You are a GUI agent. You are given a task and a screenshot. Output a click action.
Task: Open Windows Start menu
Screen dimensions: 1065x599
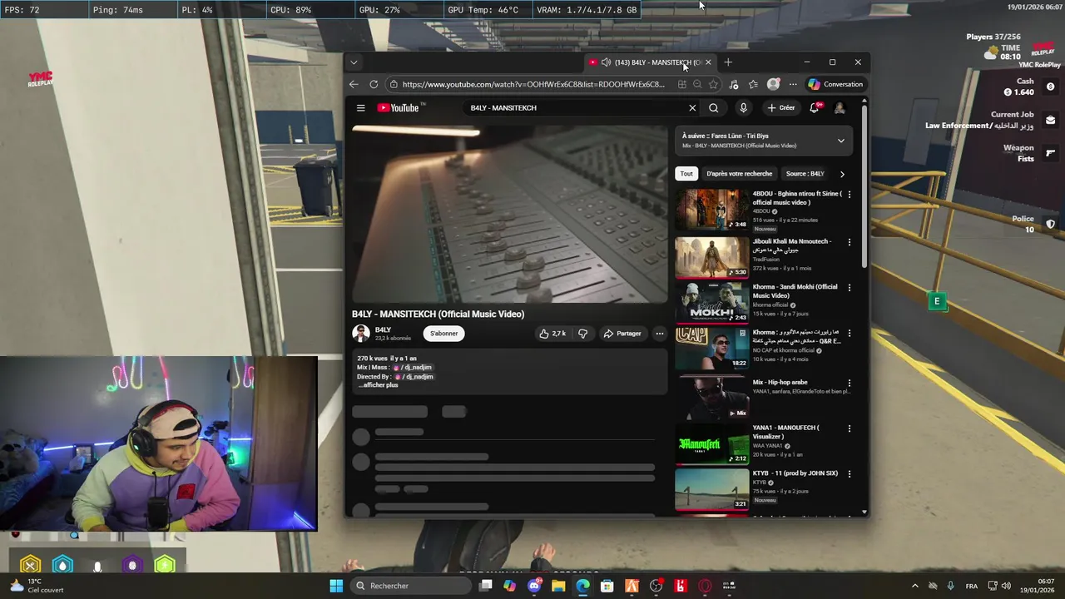336,586
